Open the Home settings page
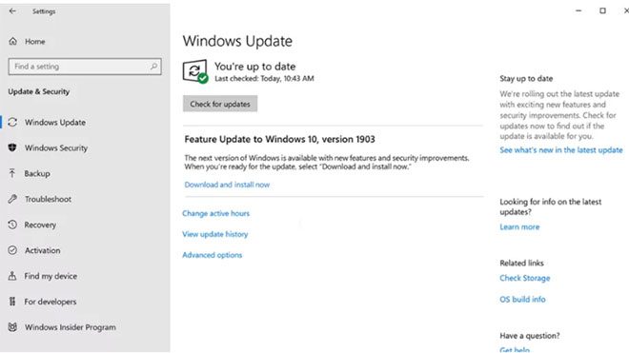Screen dimensions: 629x353 35,41
